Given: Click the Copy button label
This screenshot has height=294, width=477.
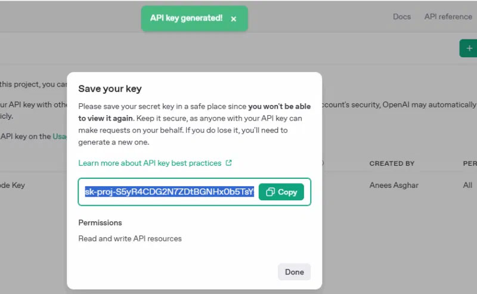Looking at the screenshot, I should (x=287, y=192).
